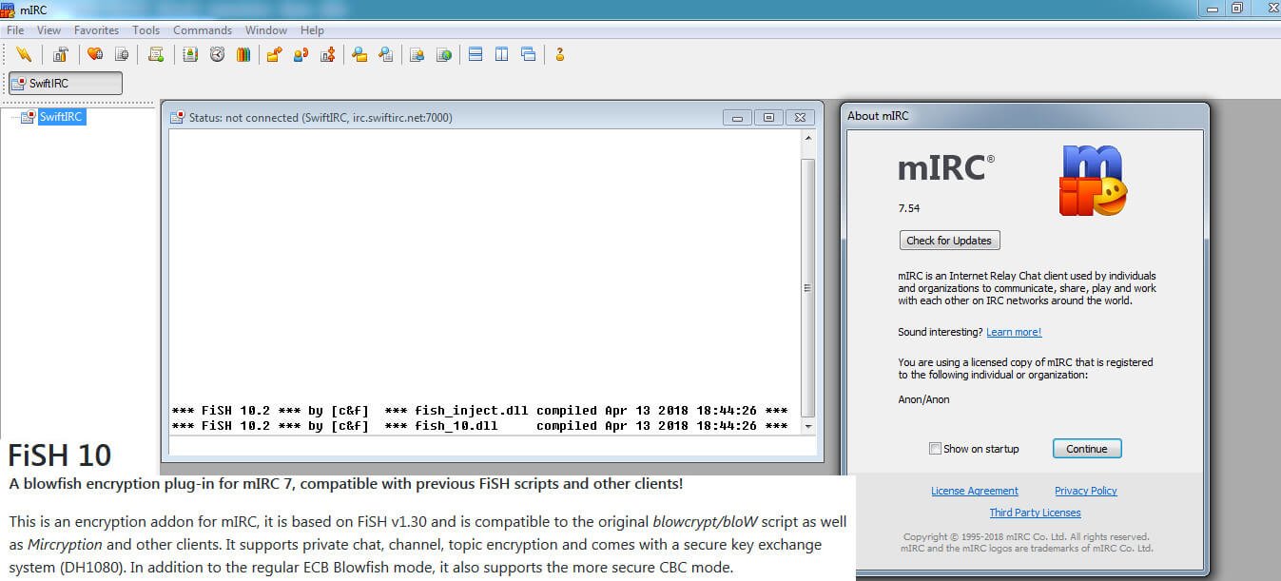Minimize the Status window
The image size is (1281, 581).
pyautogui.click(x=737, y=118)
